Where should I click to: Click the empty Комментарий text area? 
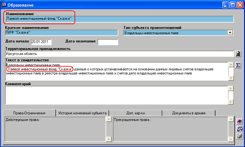[x=117, y=95]
